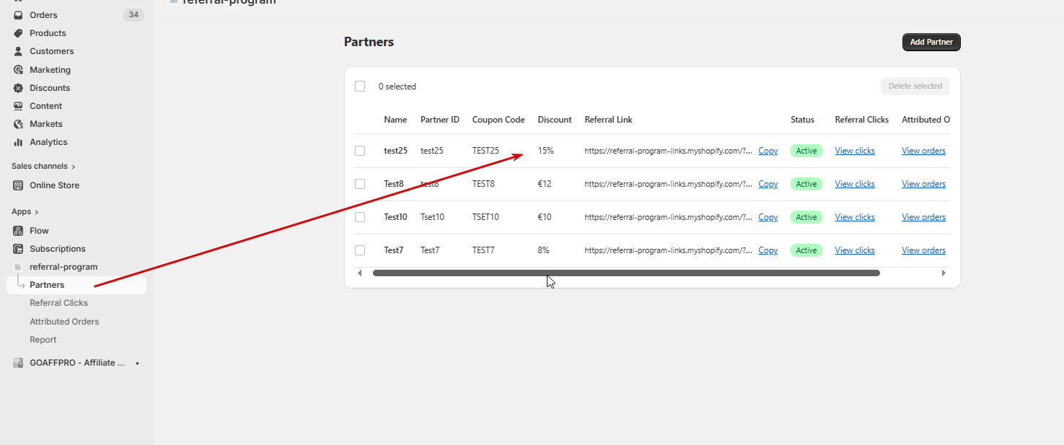The width and height of the screenshot is (1064, 445).
Task: Click the Discounts badge icon
Action: pos(19,88)
